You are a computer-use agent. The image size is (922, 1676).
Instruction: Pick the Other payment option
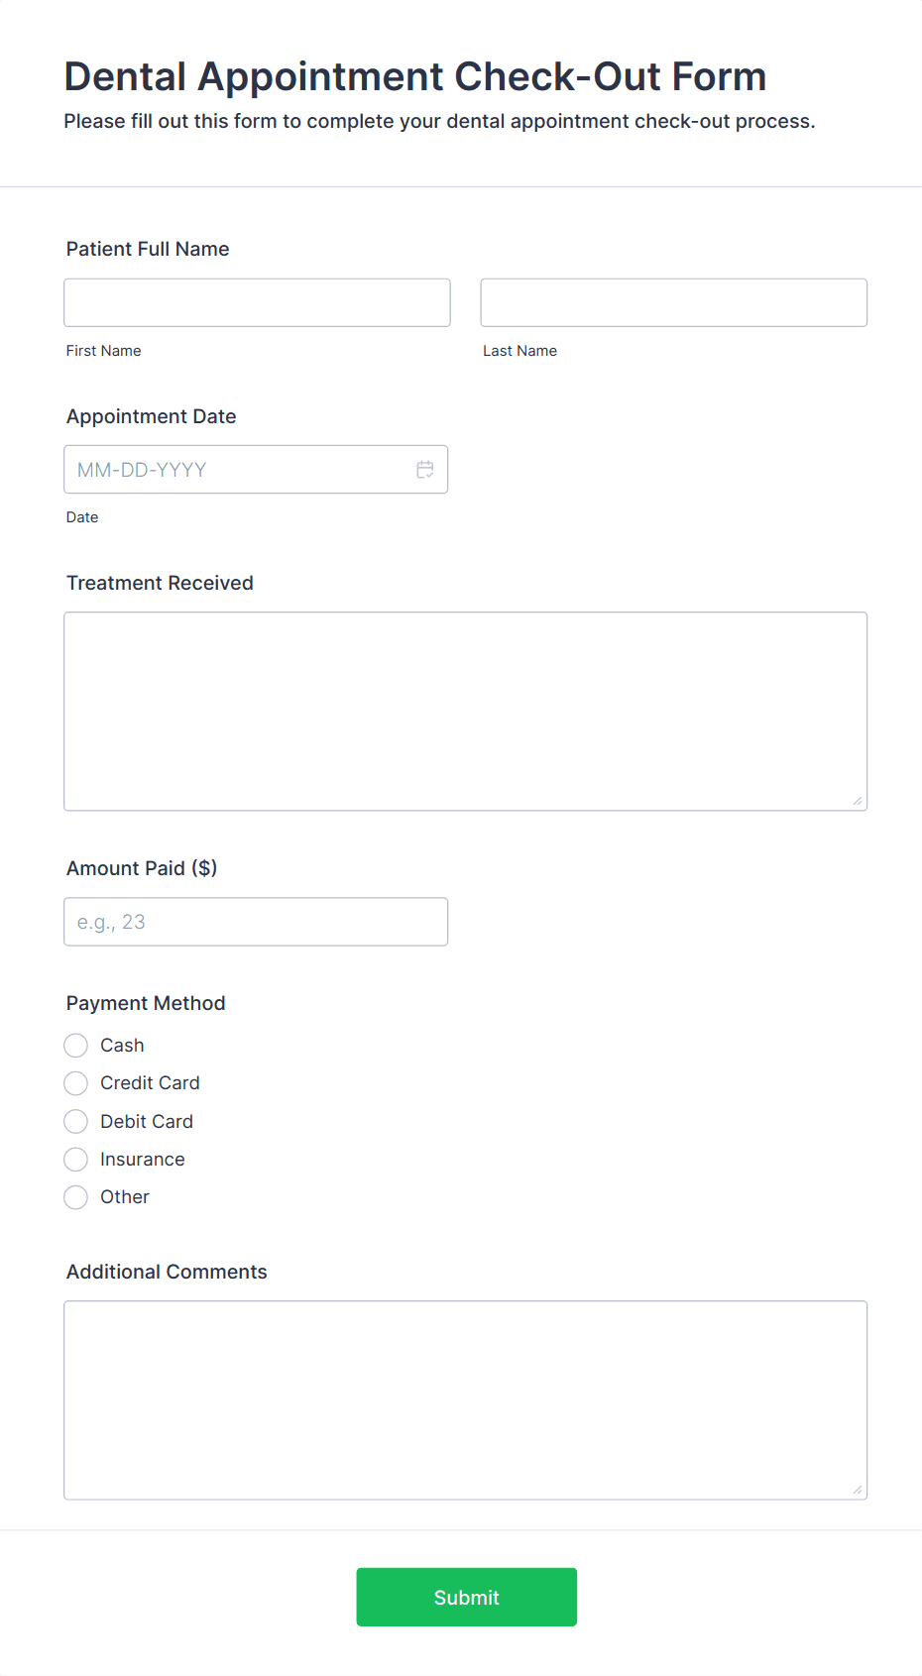pos(75,1196)
